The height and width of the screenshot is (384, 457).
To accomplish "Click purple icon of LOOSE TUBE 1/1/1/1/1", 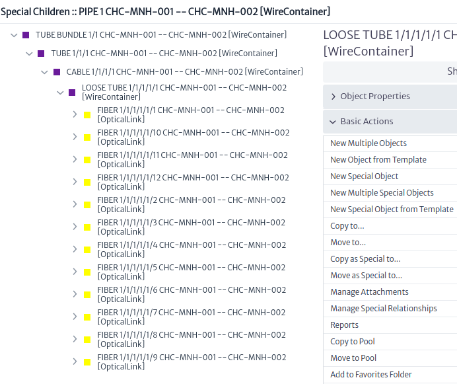I will coord(72,93).
